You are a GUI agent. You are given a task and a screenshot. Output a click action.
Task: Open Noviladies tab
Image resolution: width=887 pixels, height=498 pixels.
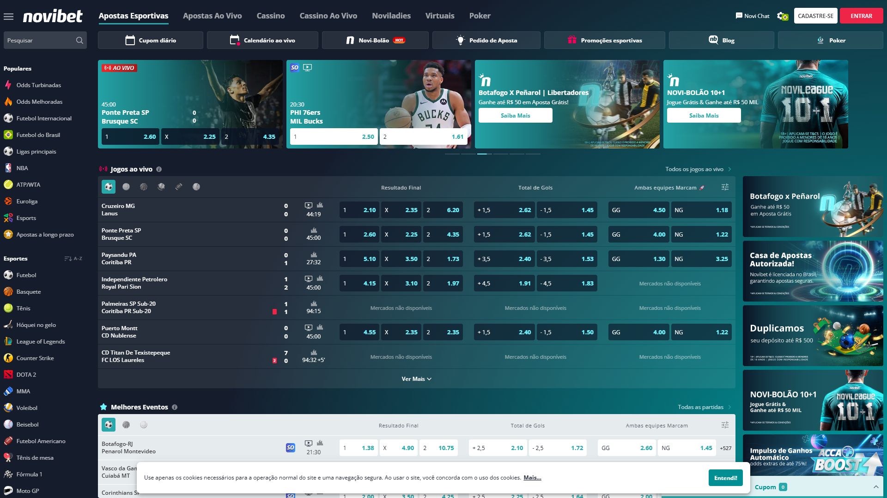(x=391, y=16)
